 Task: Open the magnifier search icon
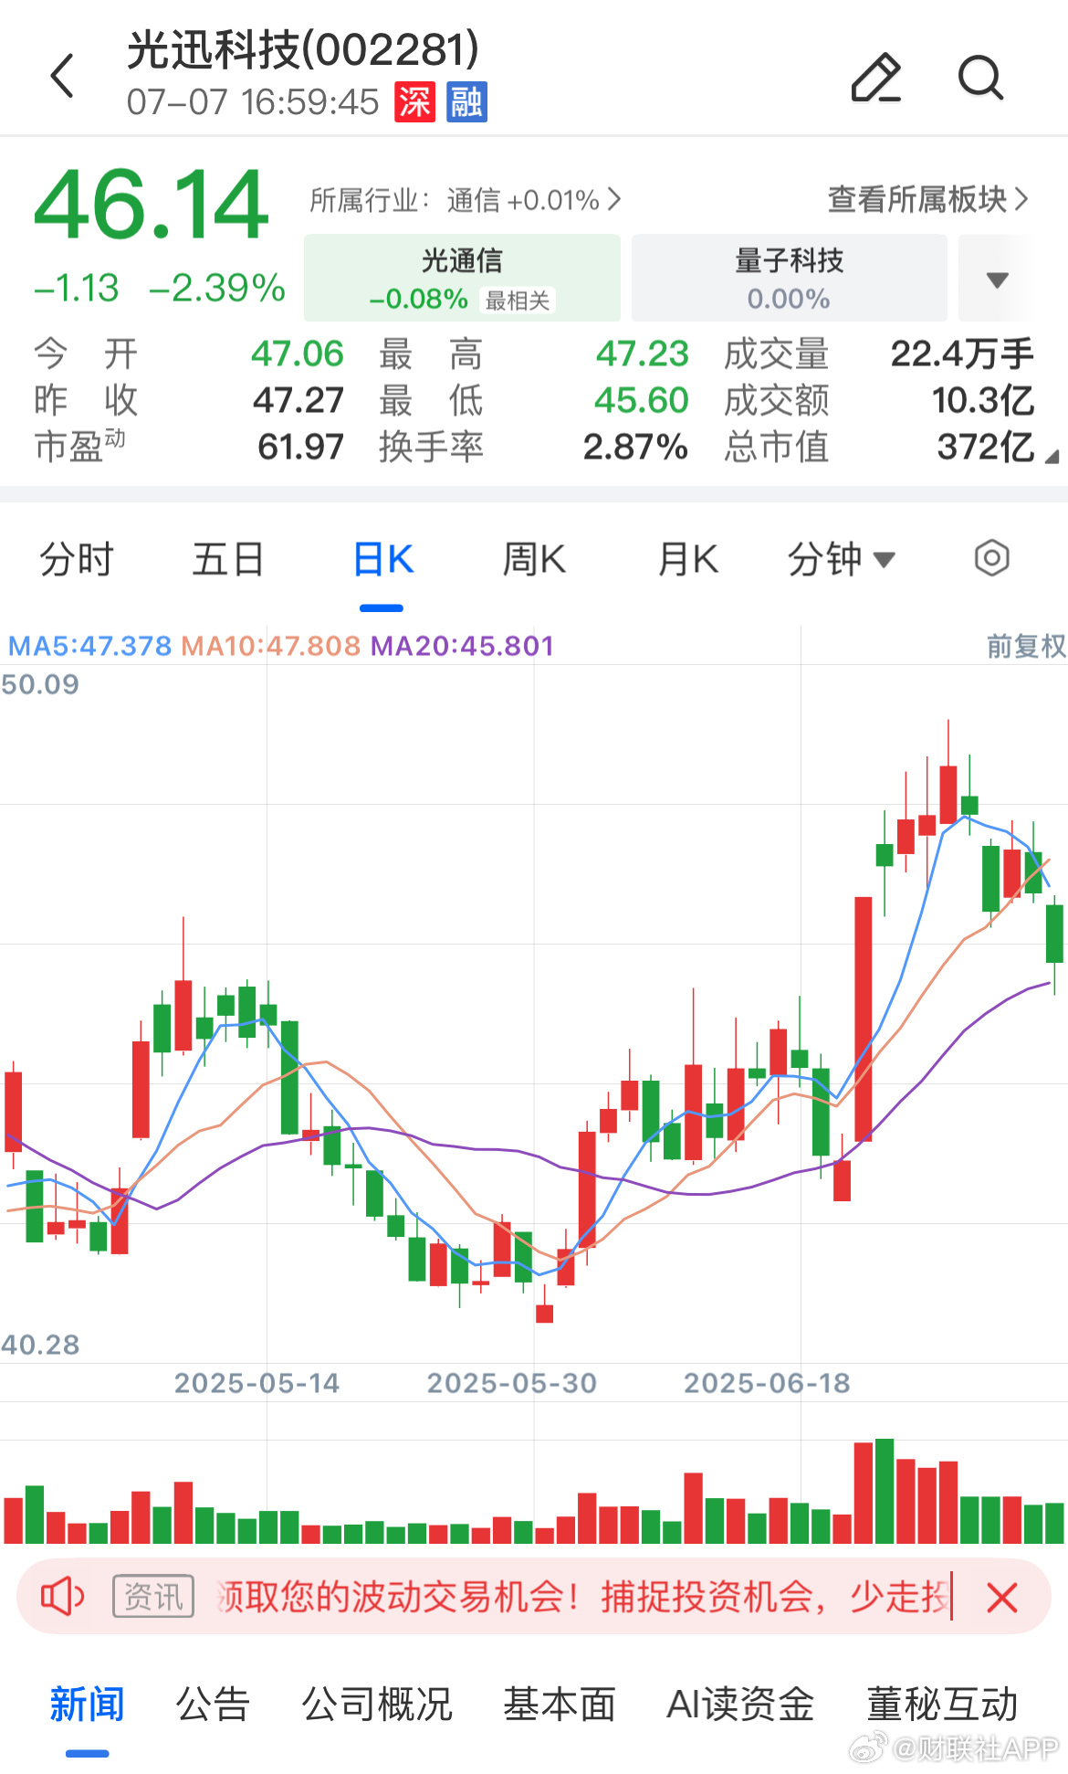click(x=981, y=77)
